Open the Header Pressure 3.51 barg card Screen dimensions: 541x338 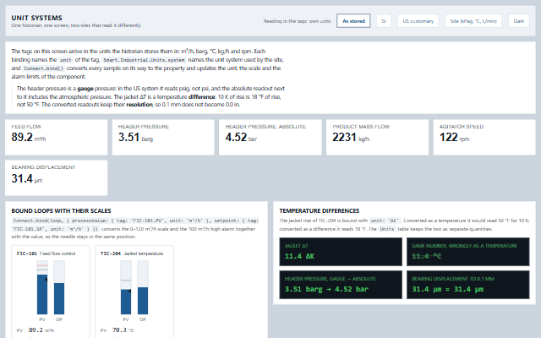tap(163, 137)
